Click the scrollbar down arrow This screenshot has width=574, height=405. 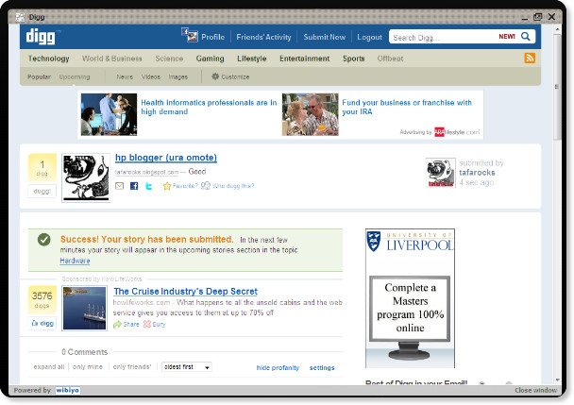click(x=557, y=380)
